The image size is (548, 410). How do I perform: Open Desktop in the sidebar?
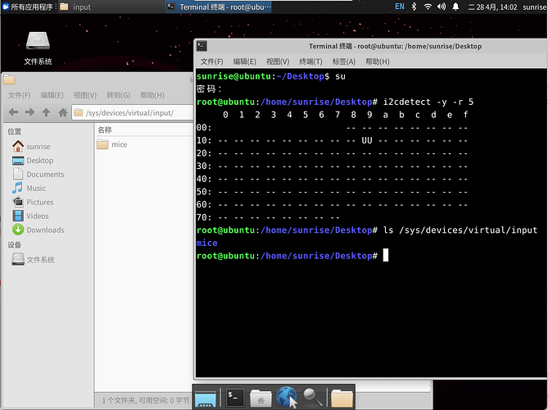click(x=33, y=160)
